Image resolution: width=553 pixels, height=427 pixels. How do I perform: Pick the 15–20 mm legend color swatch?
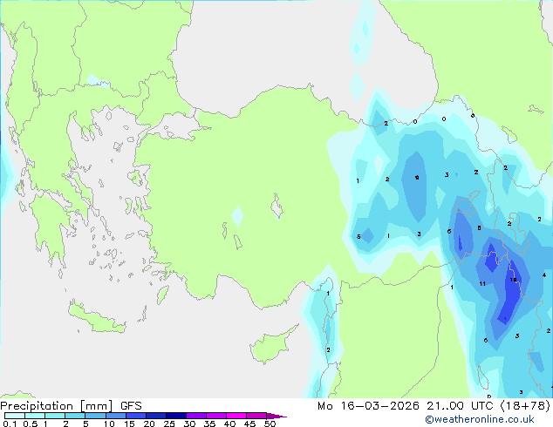[x=135, y=416]
